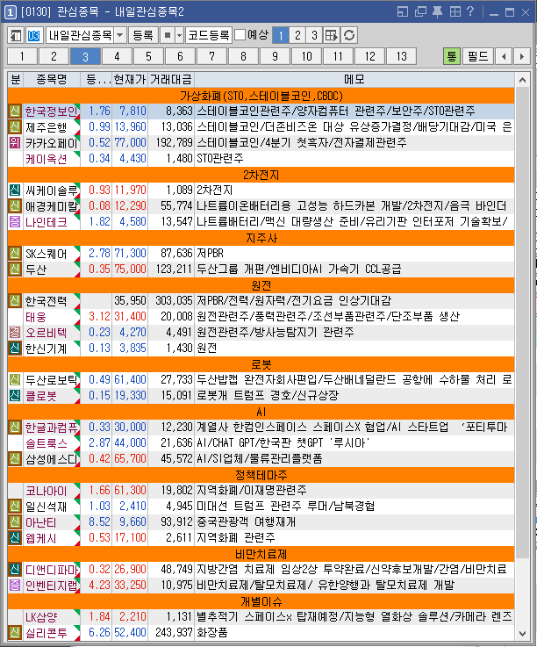Click the 2차전지 group header row
The height and width of the screenshot is (647, 537).
[261, 175]
